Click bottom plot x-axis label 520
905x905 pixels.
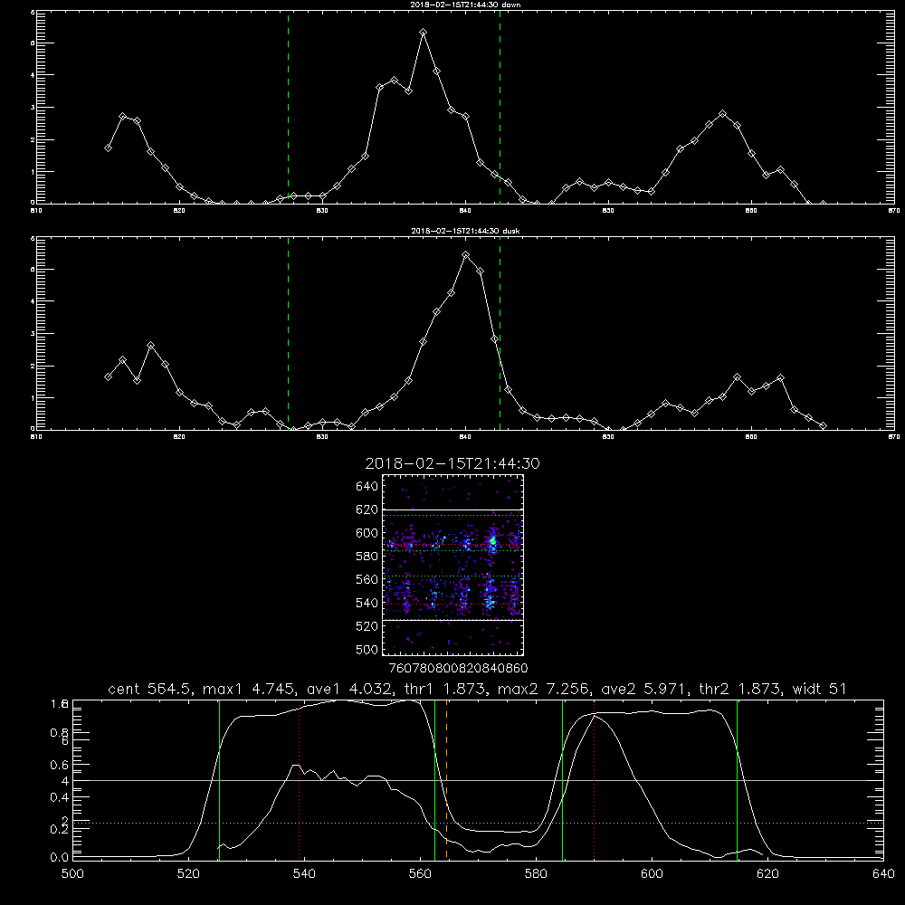188,874
